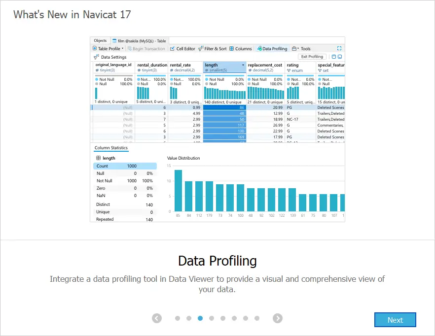Viewport: 435px width, 336px height.
Task: Click the tallest distribution bar labeled 85
Action: (x=178, y=191)
